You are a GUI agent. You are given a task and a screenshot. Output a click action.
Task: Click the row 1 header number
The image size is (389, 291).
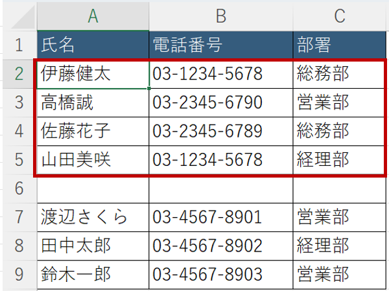pos(18,45)
